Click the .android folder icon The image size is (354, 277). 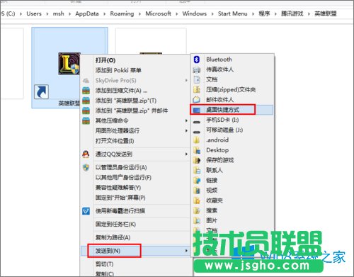click(x=197, y=140)
